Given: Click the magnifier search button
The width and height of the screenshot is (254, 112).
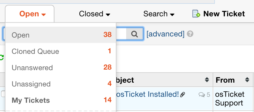Looking at the screenshot, I should 135,34.
